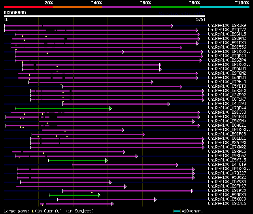This screenshot has width=253, height=214.
Task: Select hit label UniRef100_Q6NMG4
Action: 227,78
